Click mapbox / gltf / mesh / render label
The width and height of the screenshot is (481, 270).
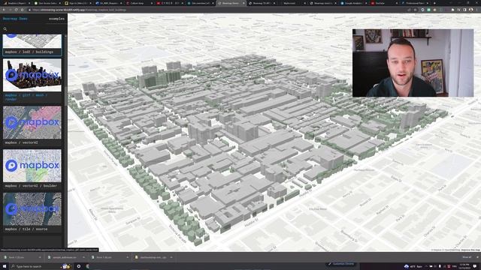click(26, 97)
